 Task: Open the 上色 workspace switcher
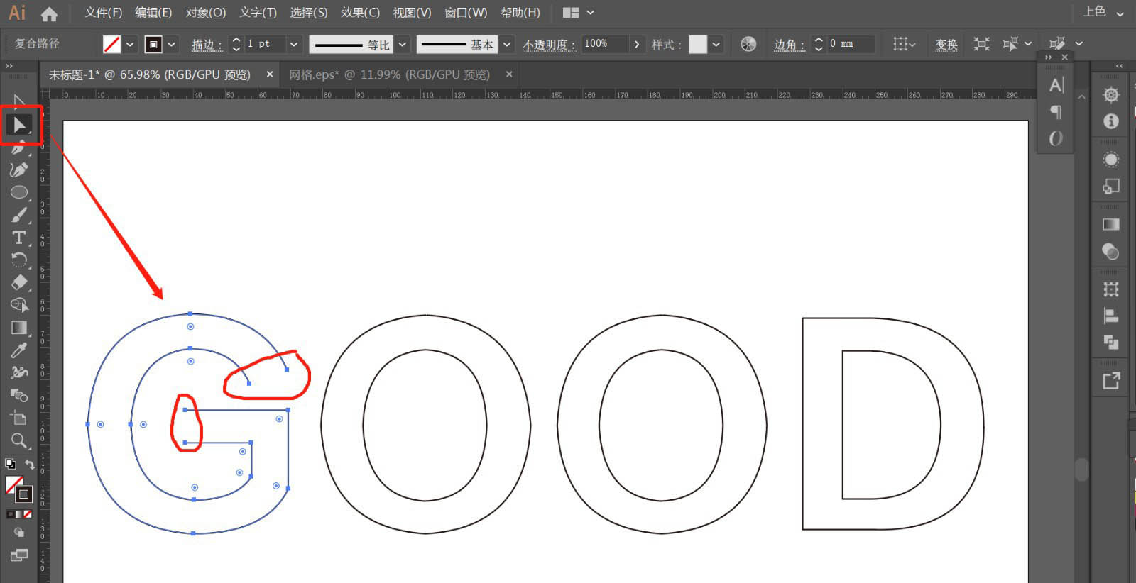coord(1103,12)
